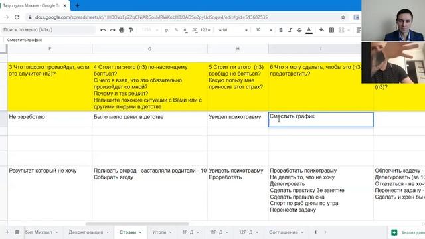The image size is (425, 239).
Task: Decrease decimal places with the .0 icon
Action: [185, 30]
